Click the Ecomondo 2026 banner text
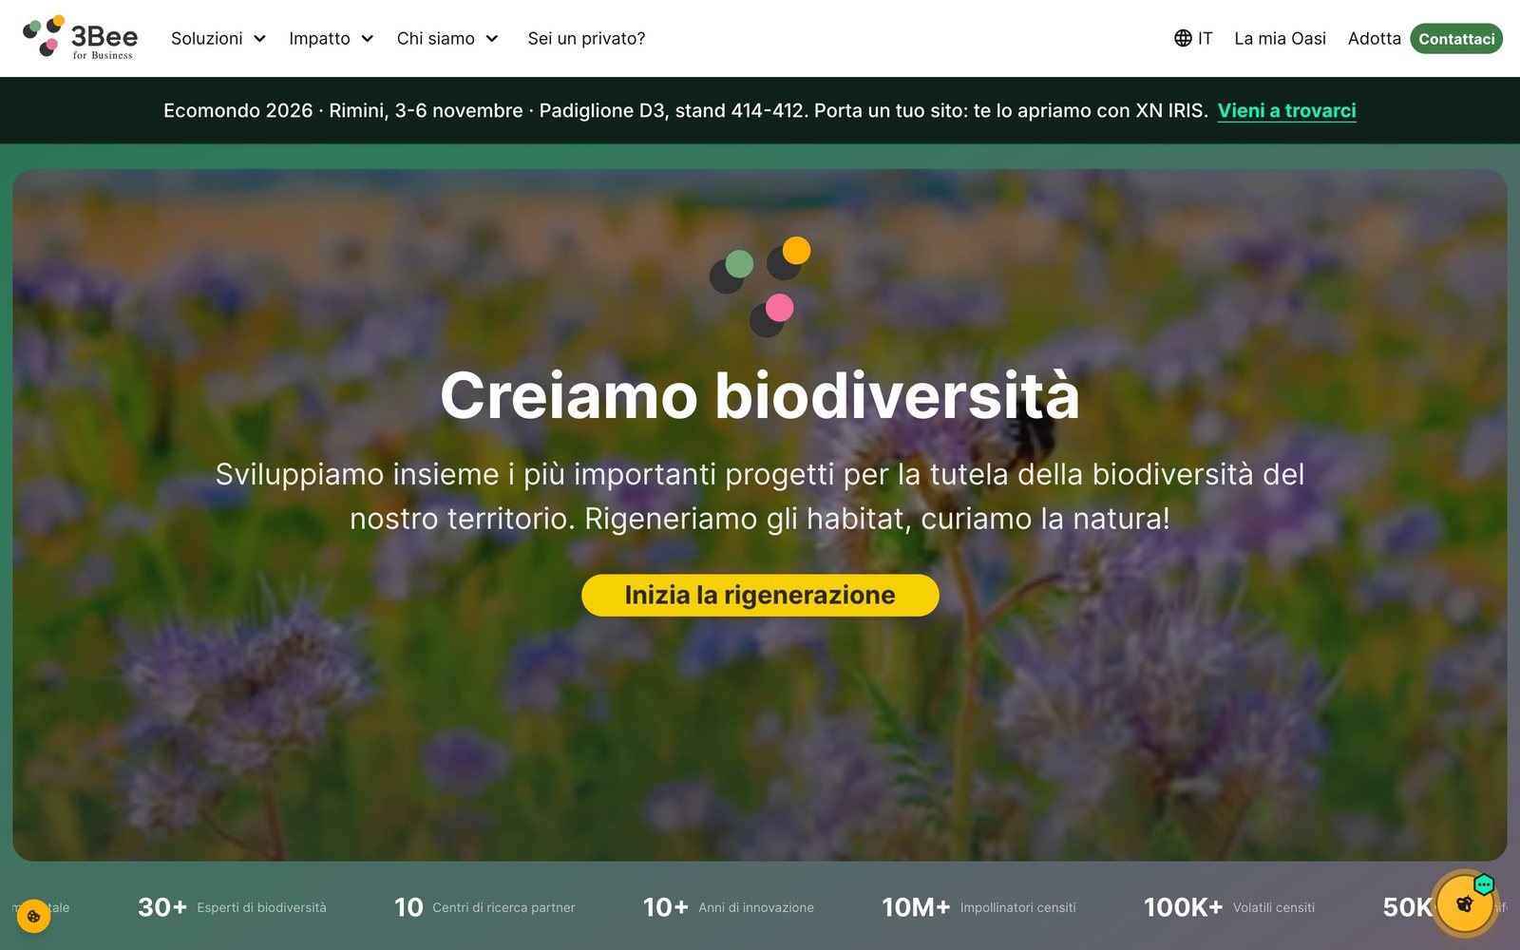The width and height of the screenshot is (1520, 950). pos(685,110)
